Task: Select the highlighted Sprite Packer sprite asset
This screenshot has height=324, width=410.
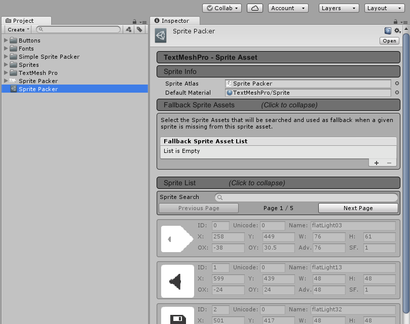Action: pos(75,89)
